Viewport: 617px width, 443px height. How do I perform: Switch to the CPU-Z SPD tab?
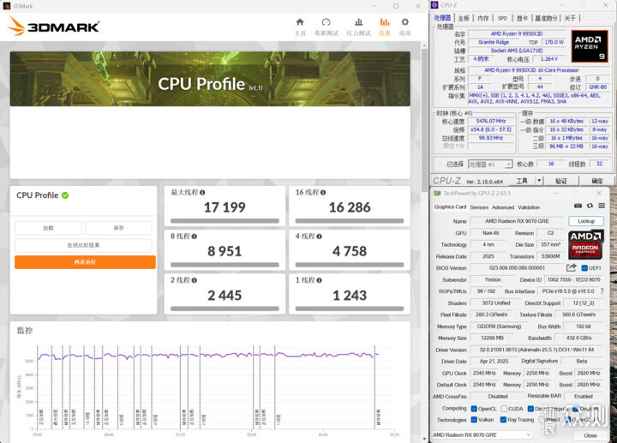(502, 18)
